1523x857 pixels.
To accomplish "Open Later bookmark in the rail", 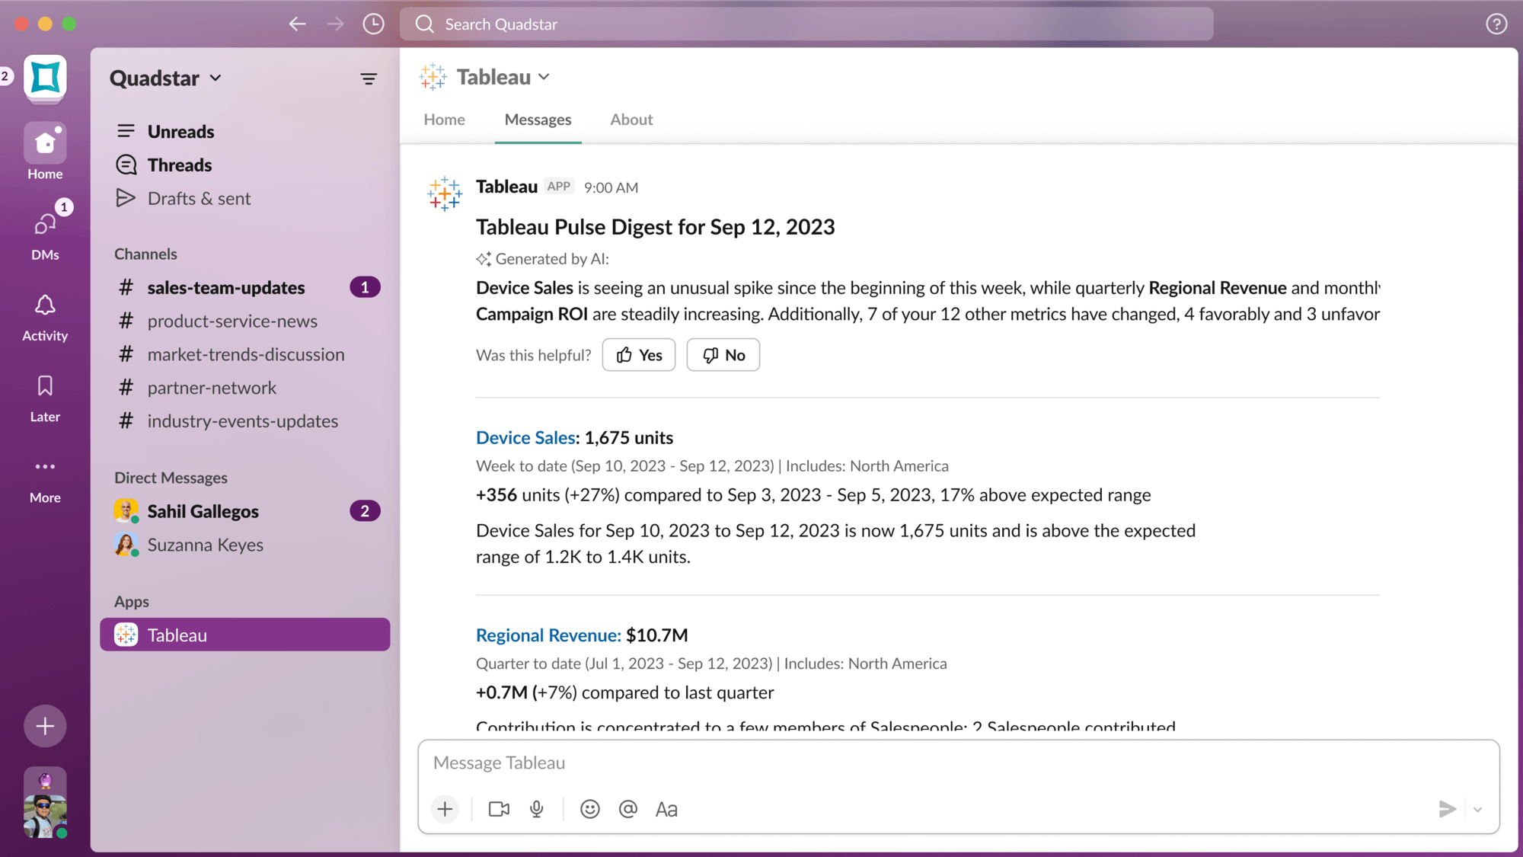I will (x=45, y=398).
